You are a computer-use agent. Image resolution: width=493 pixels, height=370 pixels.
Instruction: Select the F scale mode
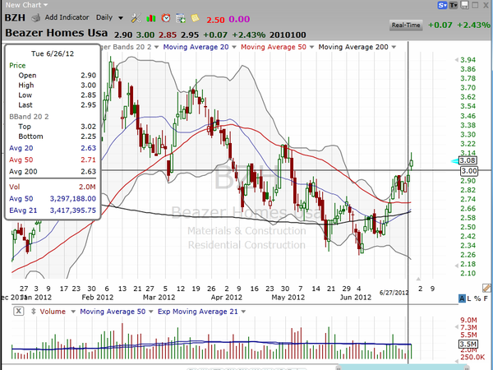(x=486, y=298)
